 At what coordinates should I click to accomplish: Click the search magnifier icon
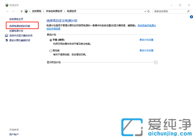point(188,11)
